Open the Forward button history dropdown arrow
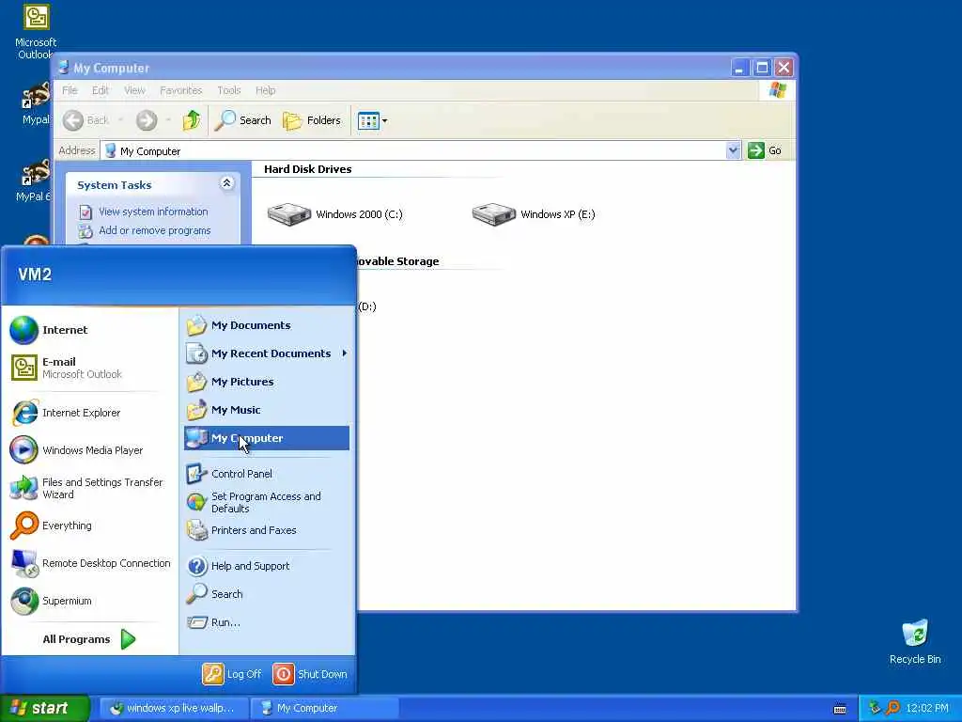The image size is (962, 722). tap(167, 120)
